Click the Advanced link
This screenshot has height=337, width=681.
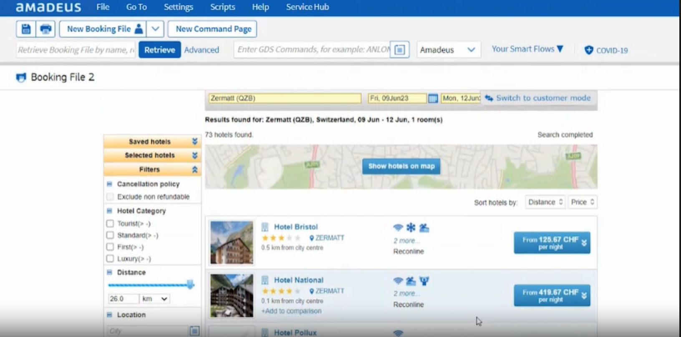(x=202, y=50)
